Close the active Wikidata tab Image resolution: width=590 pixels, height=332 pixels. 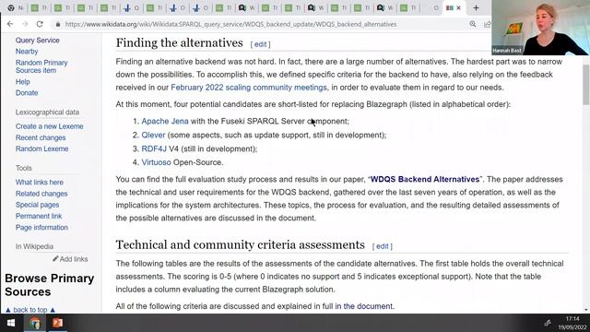459,7
